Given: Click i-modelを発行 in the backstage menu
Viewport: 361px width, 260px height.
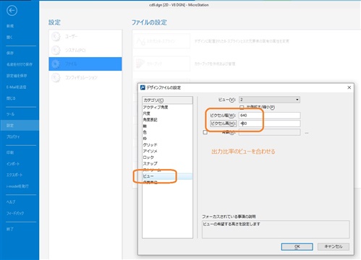Looking at the screenshot, I should coord(17,186).
